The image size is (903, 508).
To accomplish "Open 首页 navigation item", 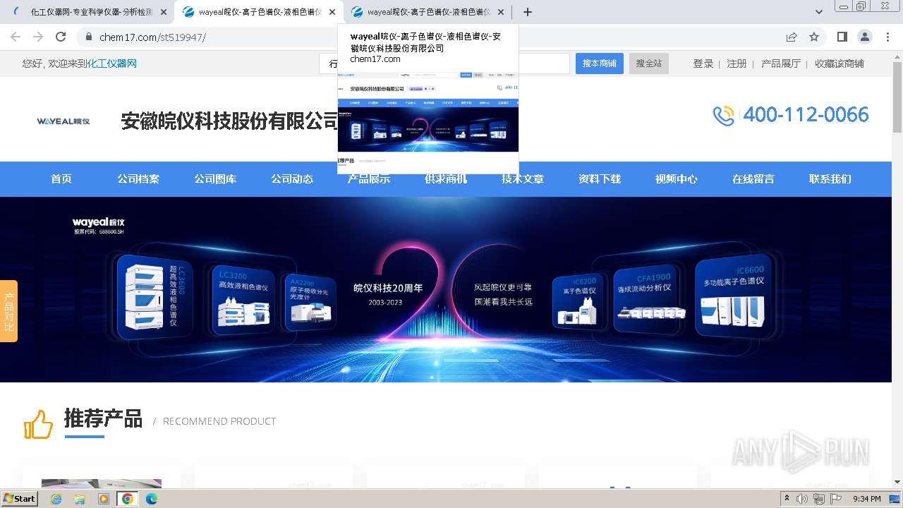I will (x=61, y=179).
